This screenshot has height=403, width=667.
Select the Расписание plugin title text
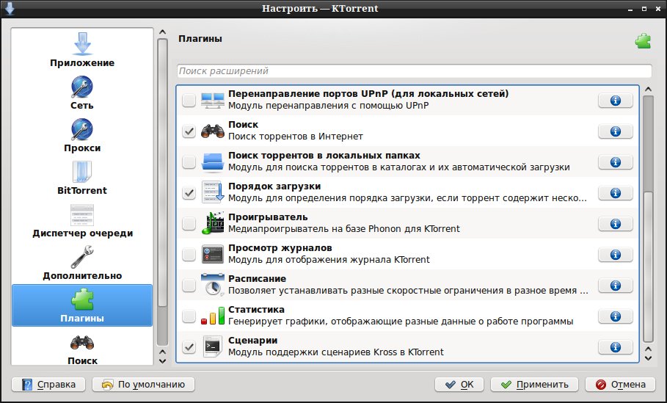(x=257, y=279)
